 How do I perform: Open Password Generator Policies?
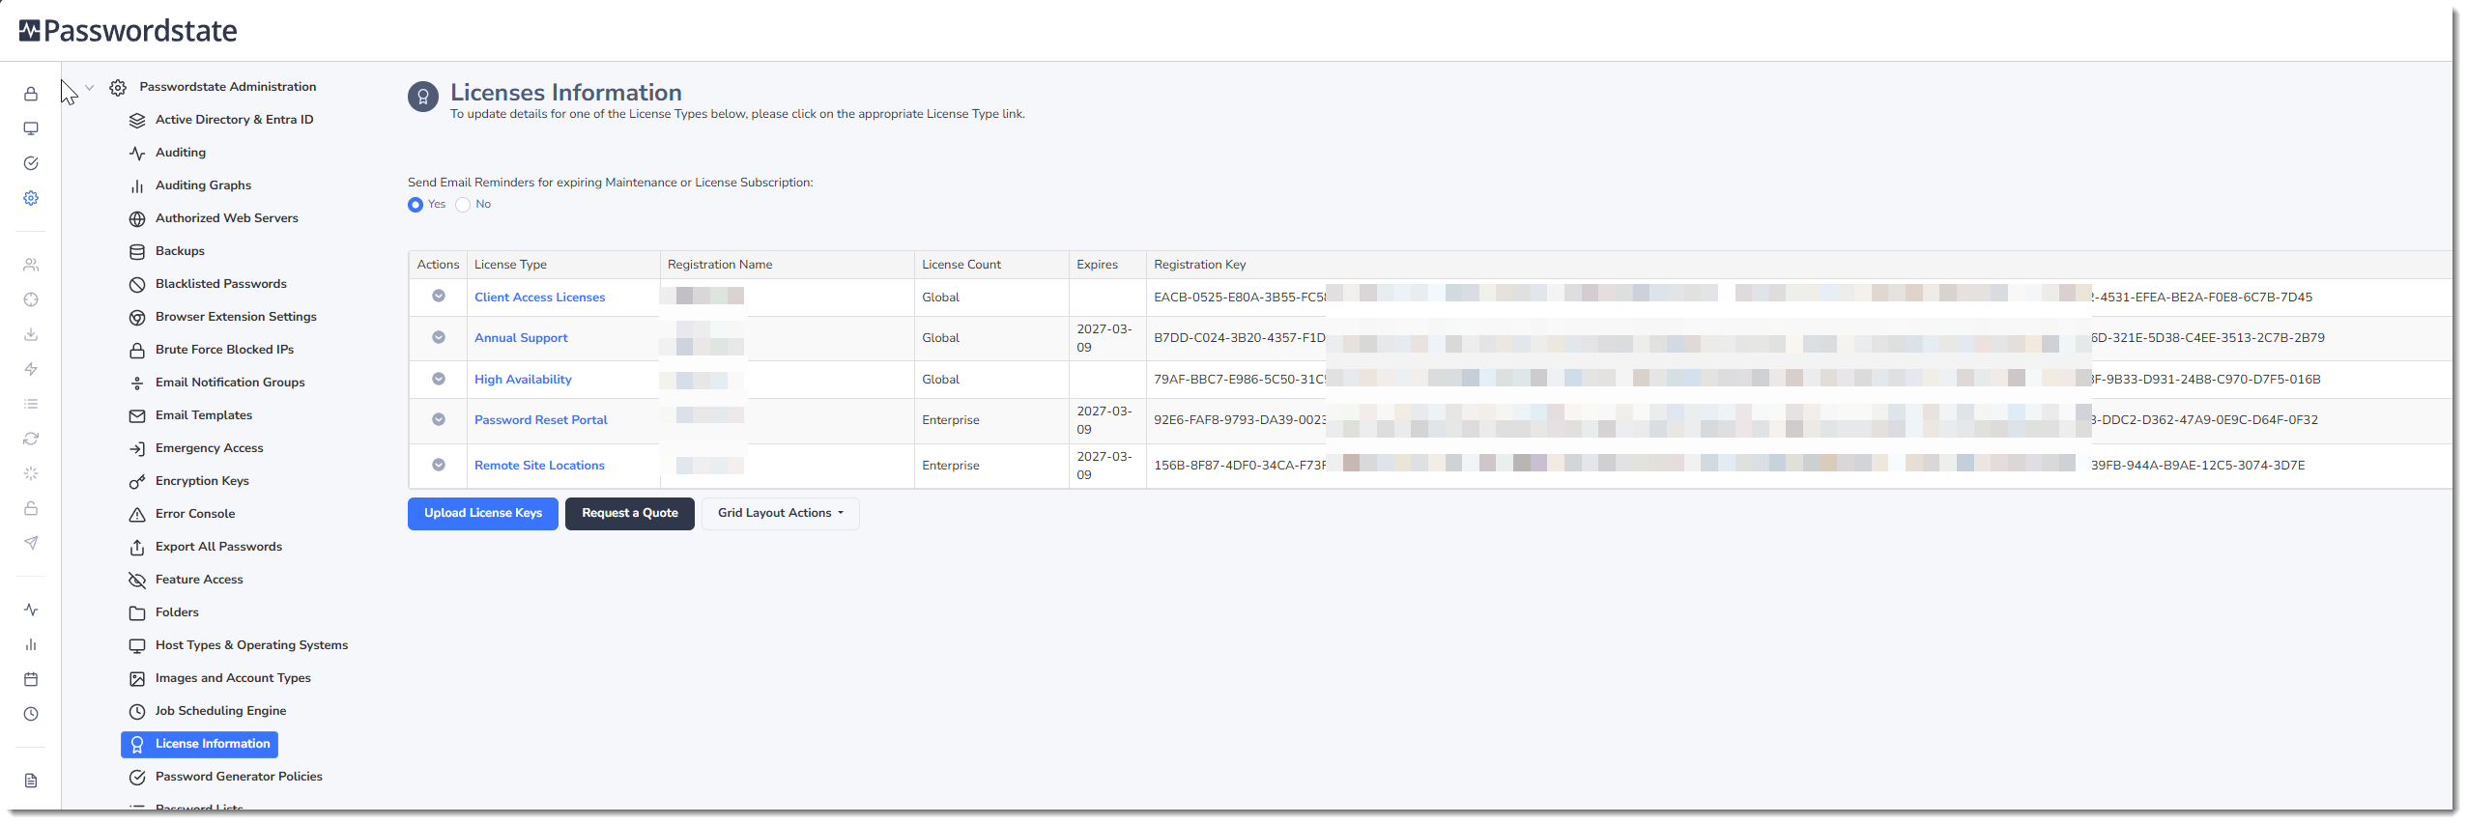point(240,777)
